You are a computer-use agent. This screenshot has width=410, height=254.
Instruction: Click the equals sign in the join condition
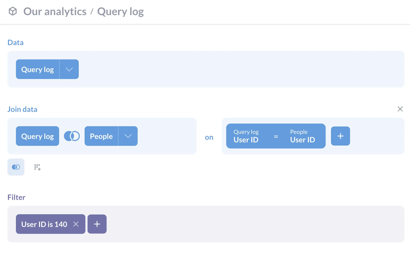(276, 136)
